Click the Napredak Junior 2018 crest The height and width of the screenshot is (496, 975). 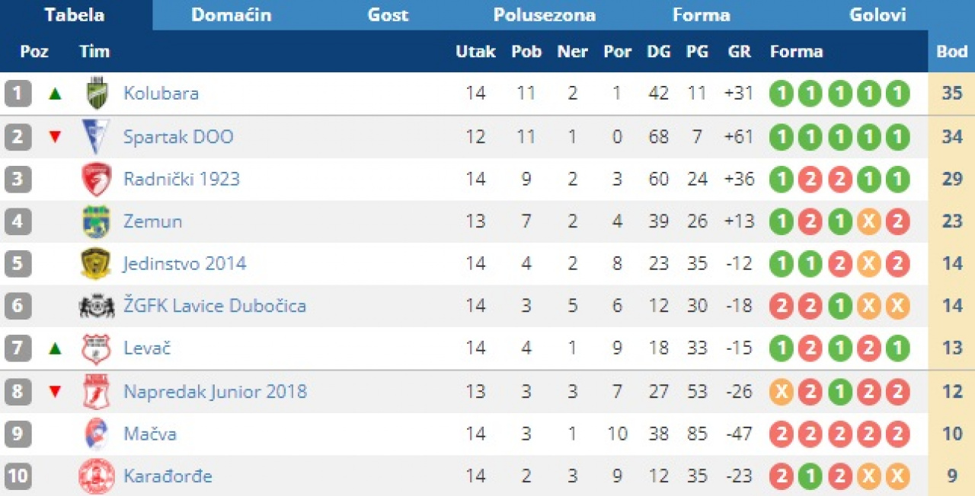(96, 392)
